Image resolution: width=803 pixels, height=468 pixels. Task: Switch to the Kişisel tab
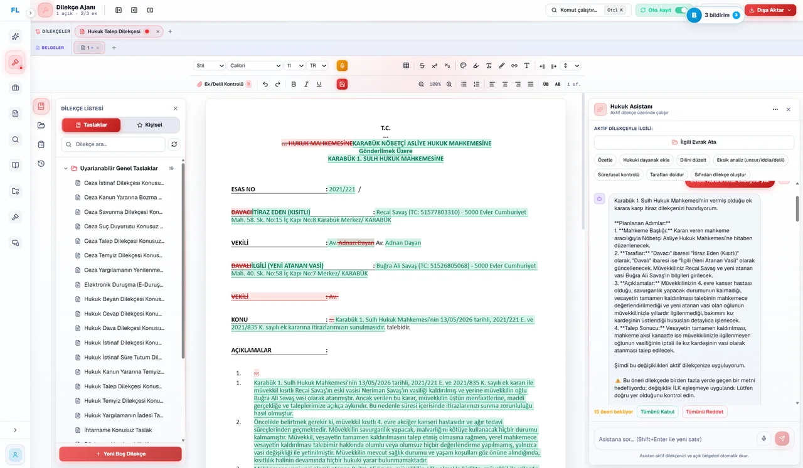point(150,125)
